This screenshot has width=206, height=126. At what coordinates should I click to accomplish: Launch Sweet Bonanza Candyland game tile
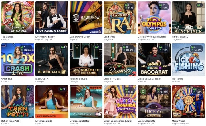pos(120,102)
